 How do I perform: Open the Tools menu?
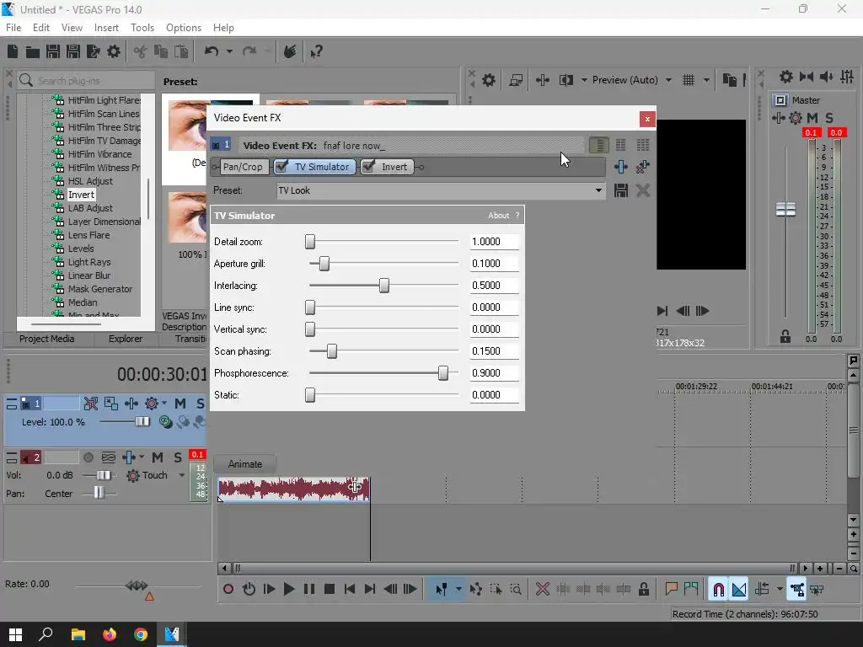click(x=142, y=28)
